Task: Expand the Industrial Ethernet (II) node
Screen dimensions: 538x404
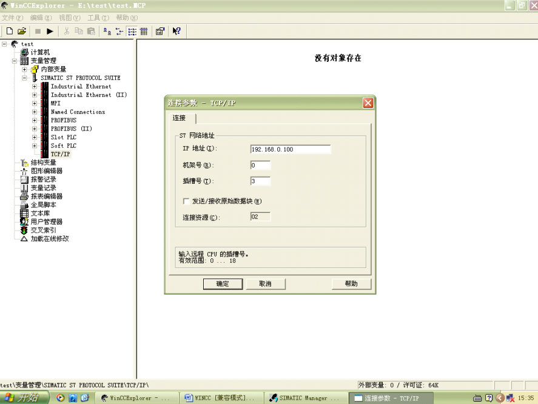Action: (x=35, y=95)
